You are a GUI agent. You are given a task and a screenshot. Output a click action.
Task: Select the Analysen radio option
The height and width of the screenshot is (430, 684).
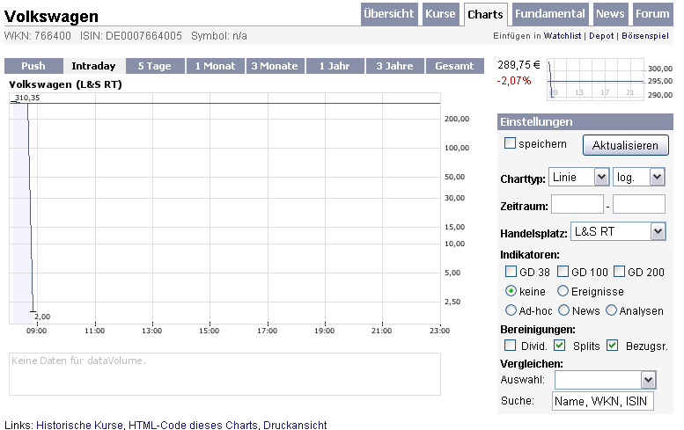612,310
